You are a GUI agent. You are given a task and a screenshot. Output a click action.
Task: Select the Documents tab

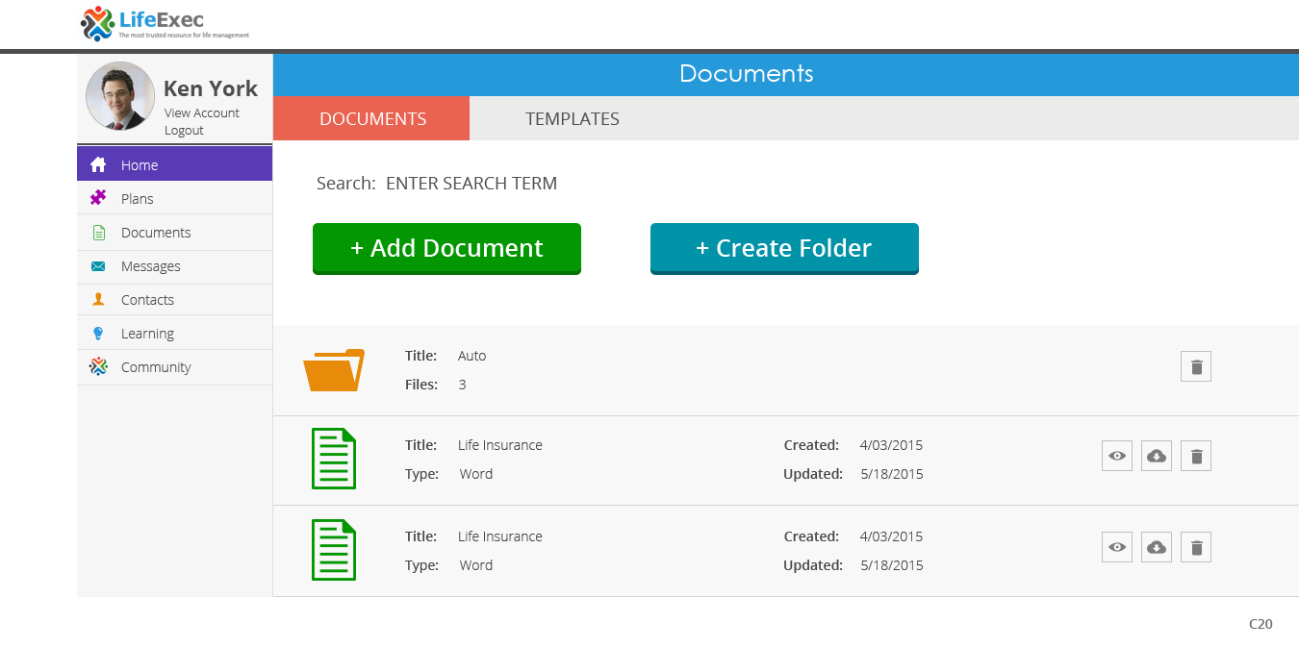tap(372, 119)
